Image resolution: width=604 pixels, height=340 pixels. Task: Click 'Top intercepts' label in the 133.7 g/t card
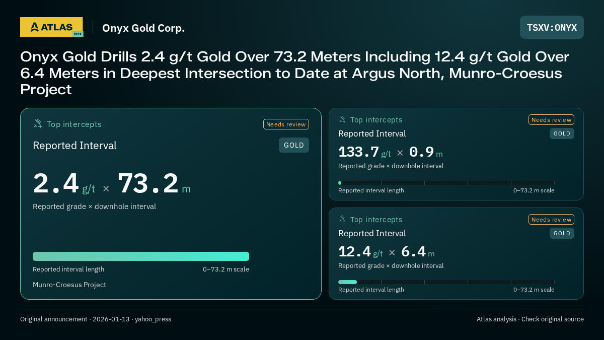click(x=376, y=120)
